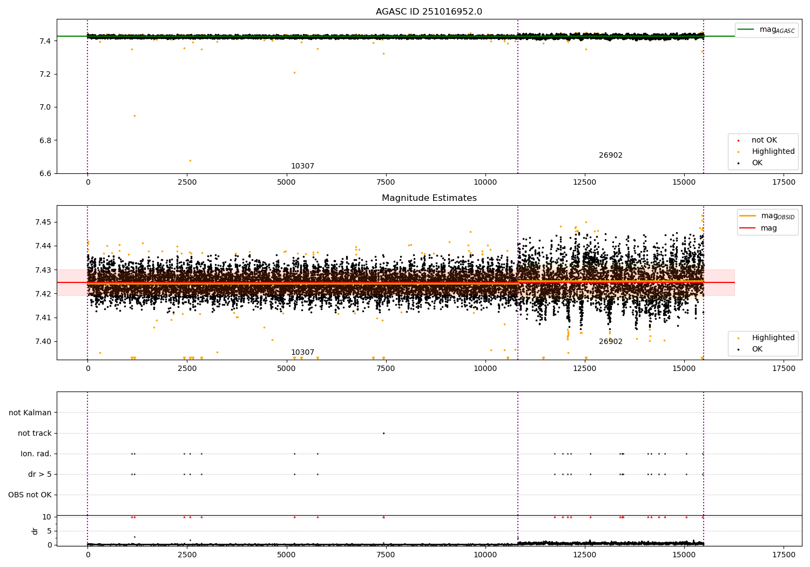Screen dimensions: 810x567
Task: Click the black point on the 'not track' row
Action: coord(383,433)
